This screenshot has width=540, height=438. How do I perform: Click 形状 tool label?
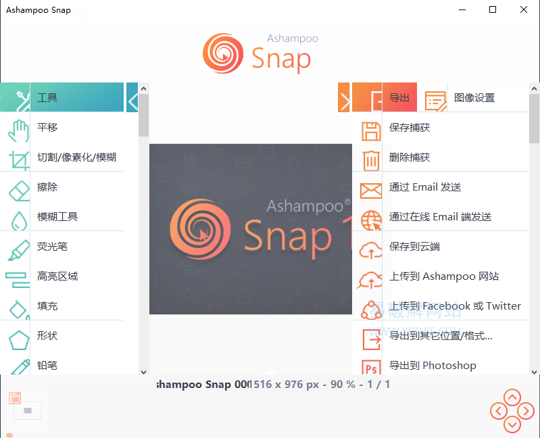(47, 335)
